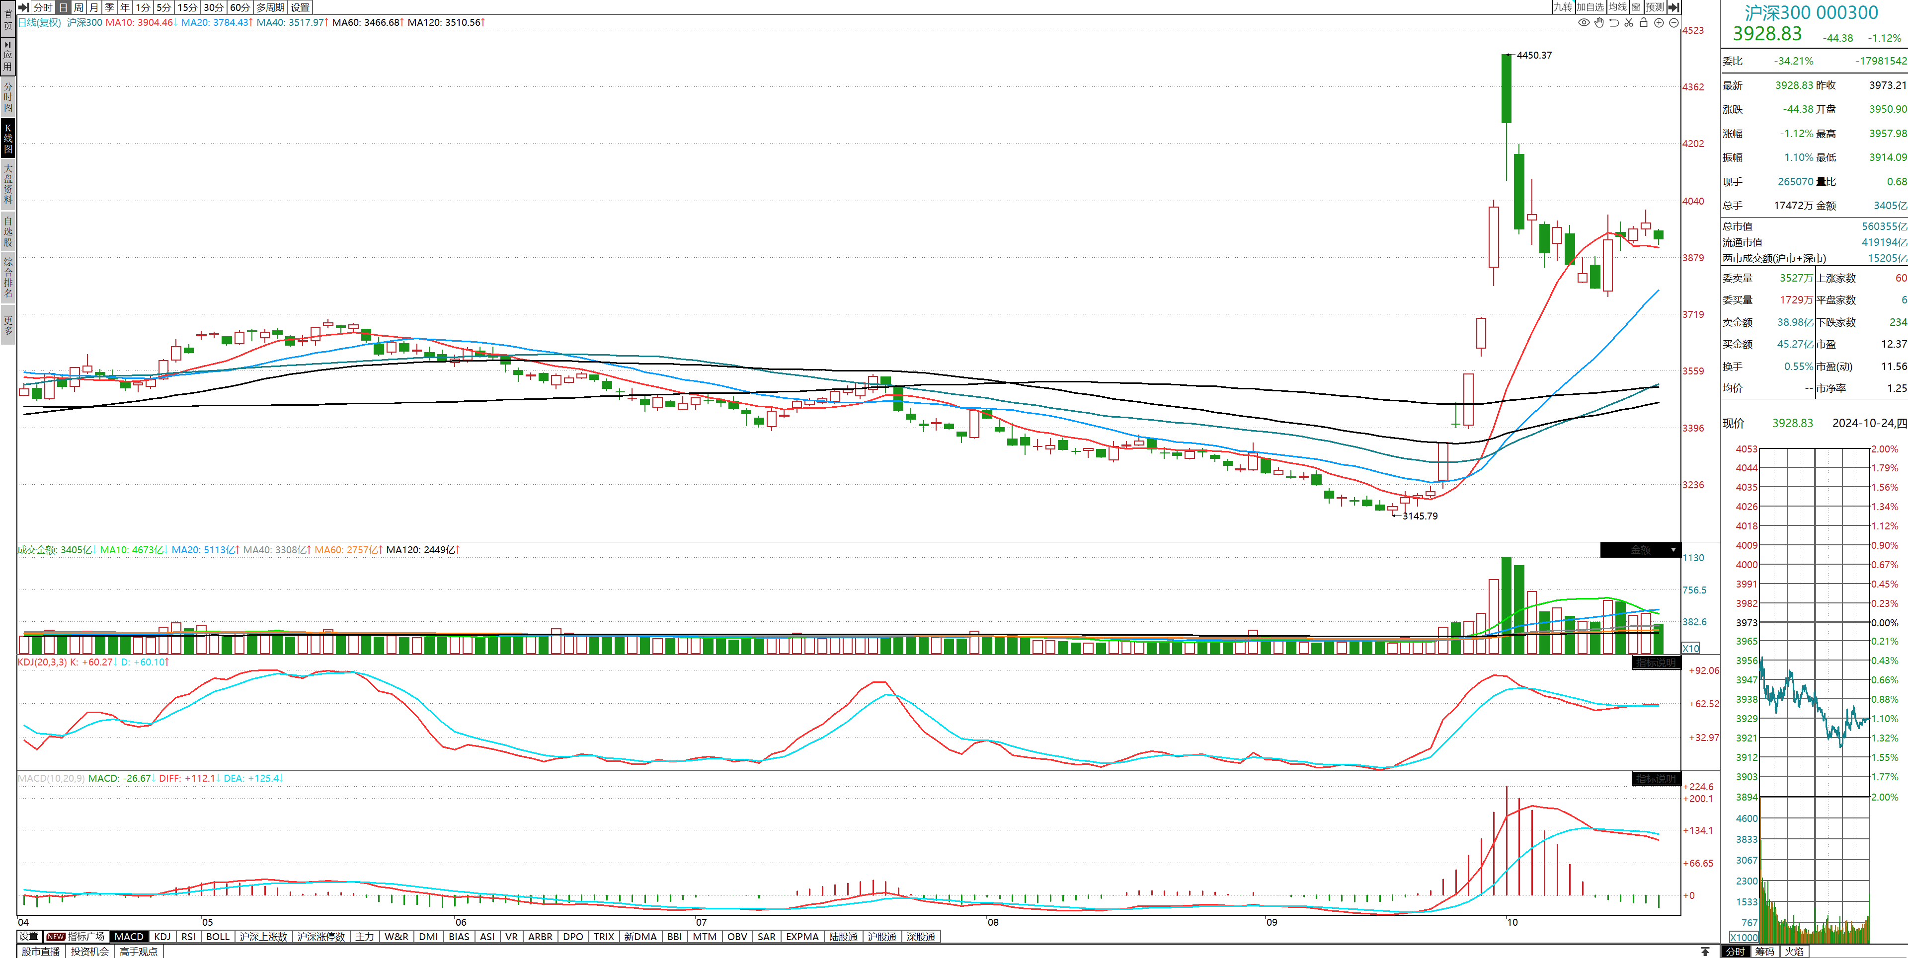
Task: Switch mini chart to 筹码 tab
Action: pyautogui.click(x=1765, y=952)
